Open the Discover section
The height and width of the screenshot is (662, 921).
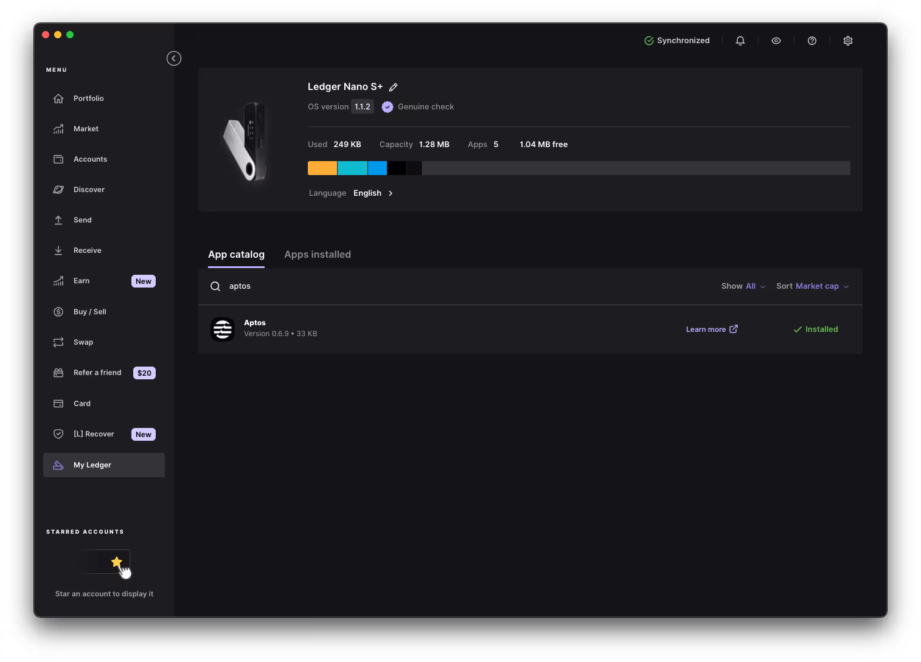coord(104,190)
